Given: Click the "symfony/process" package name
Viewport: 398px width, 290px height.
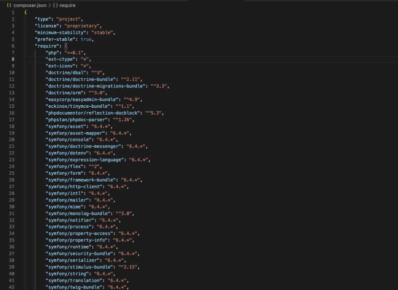Looking at the screenshot, I should coord(68,226).
